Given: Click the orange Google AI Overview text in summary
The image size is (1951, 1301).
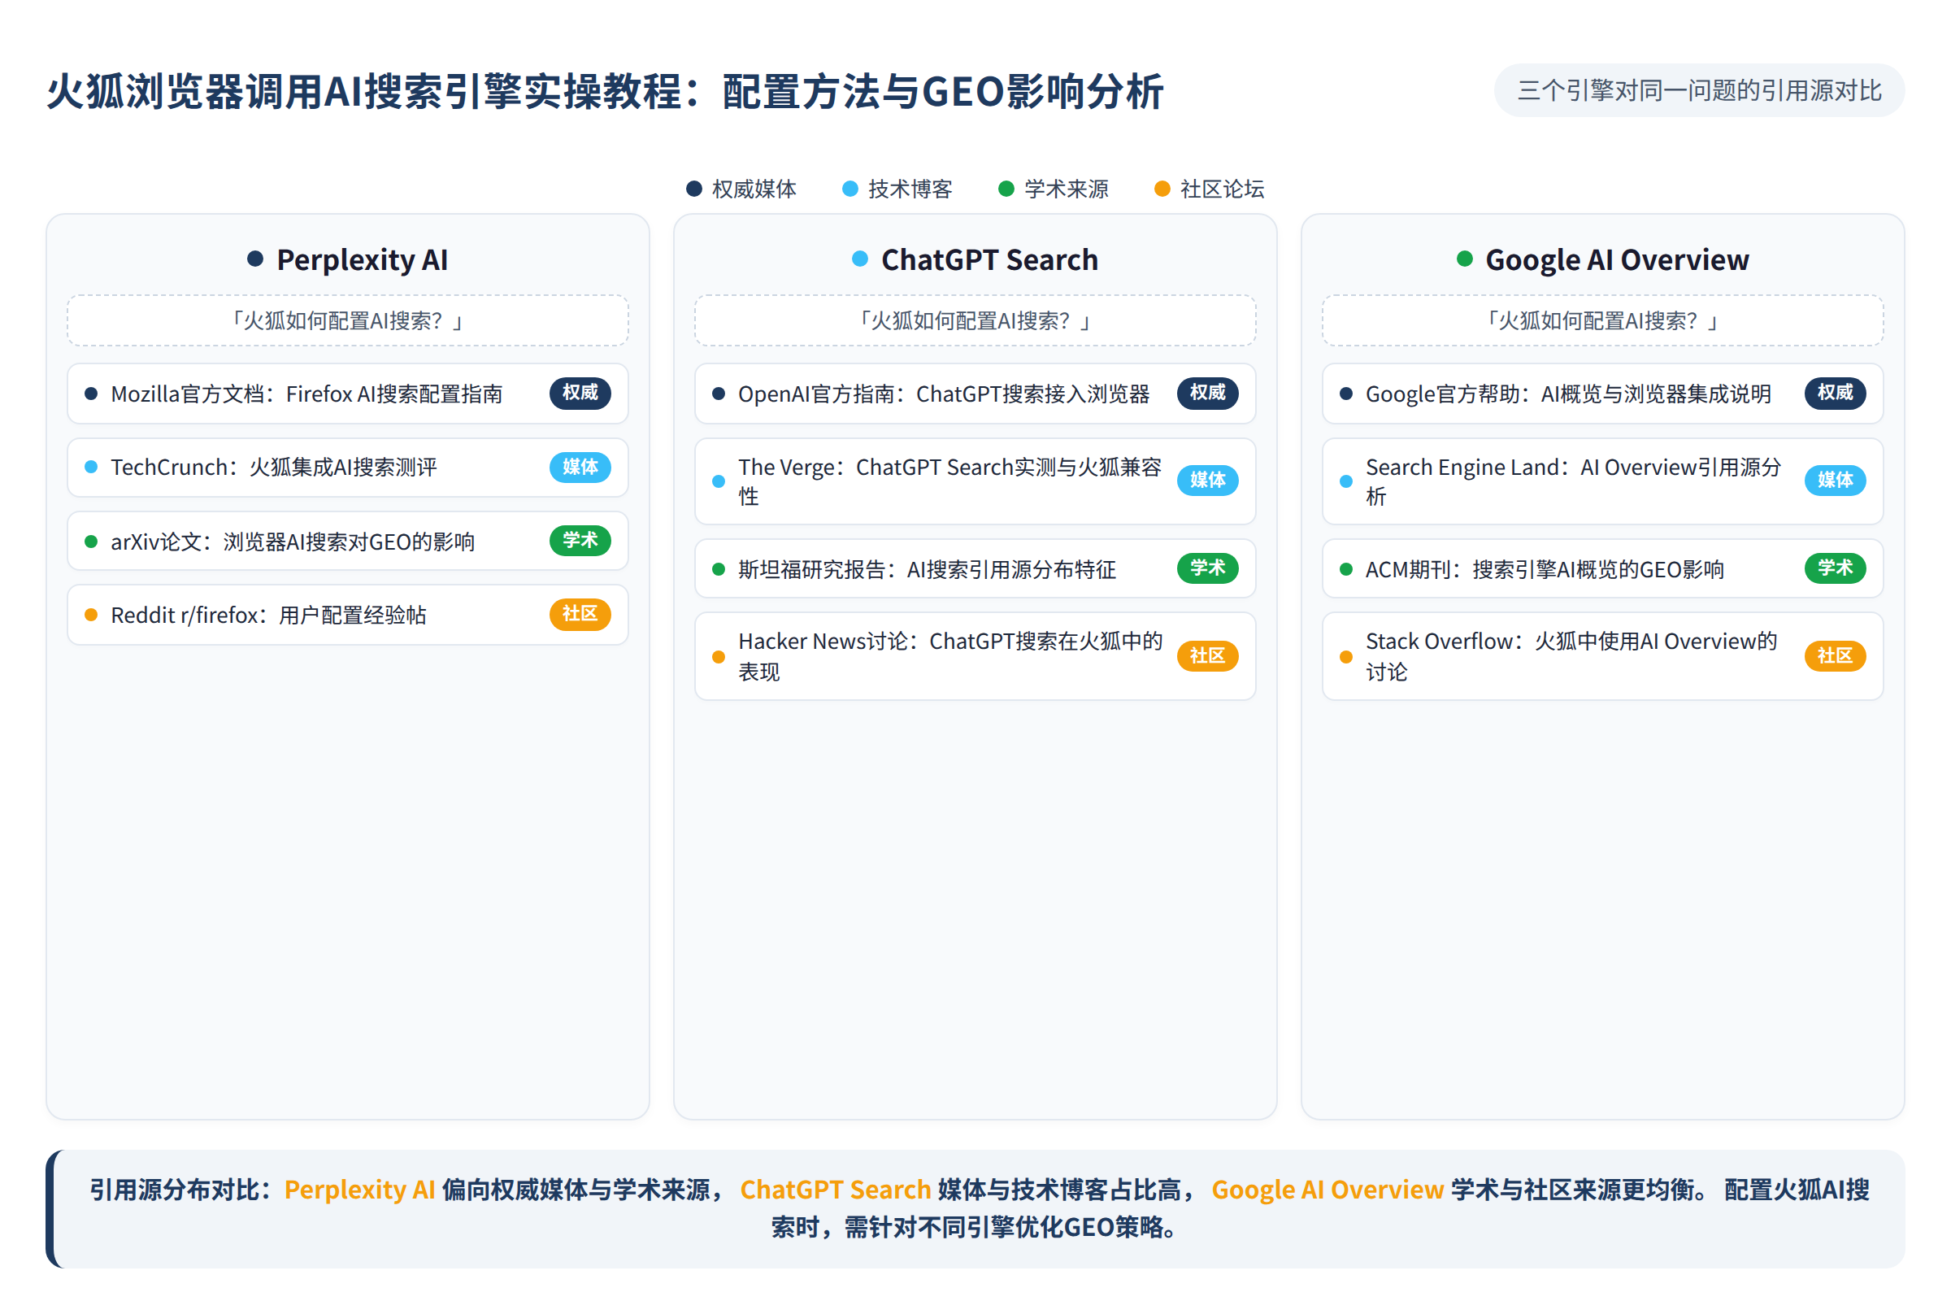Looking at the screenshot, I should click(1327, 1190).
